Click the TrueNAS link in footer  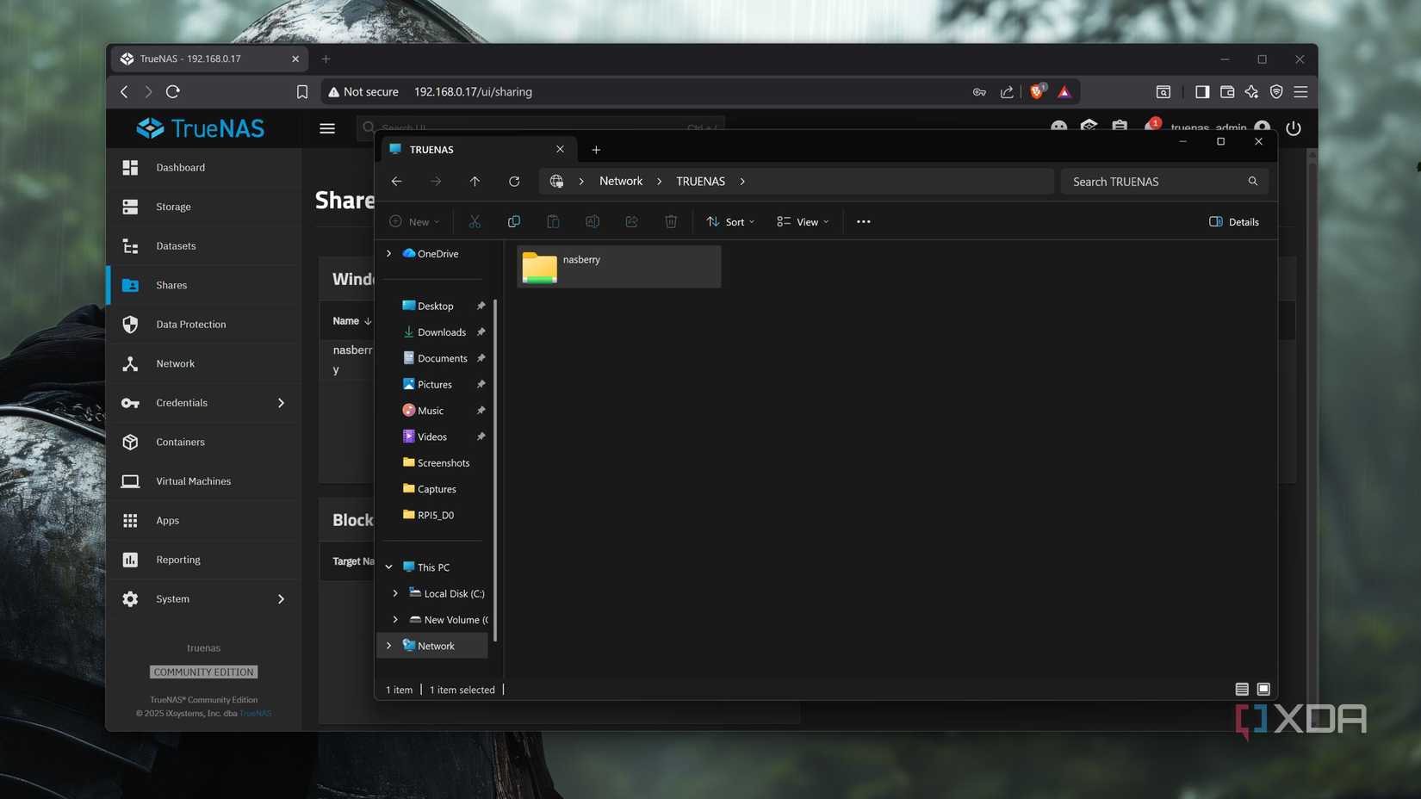click(x=255, y=714)
